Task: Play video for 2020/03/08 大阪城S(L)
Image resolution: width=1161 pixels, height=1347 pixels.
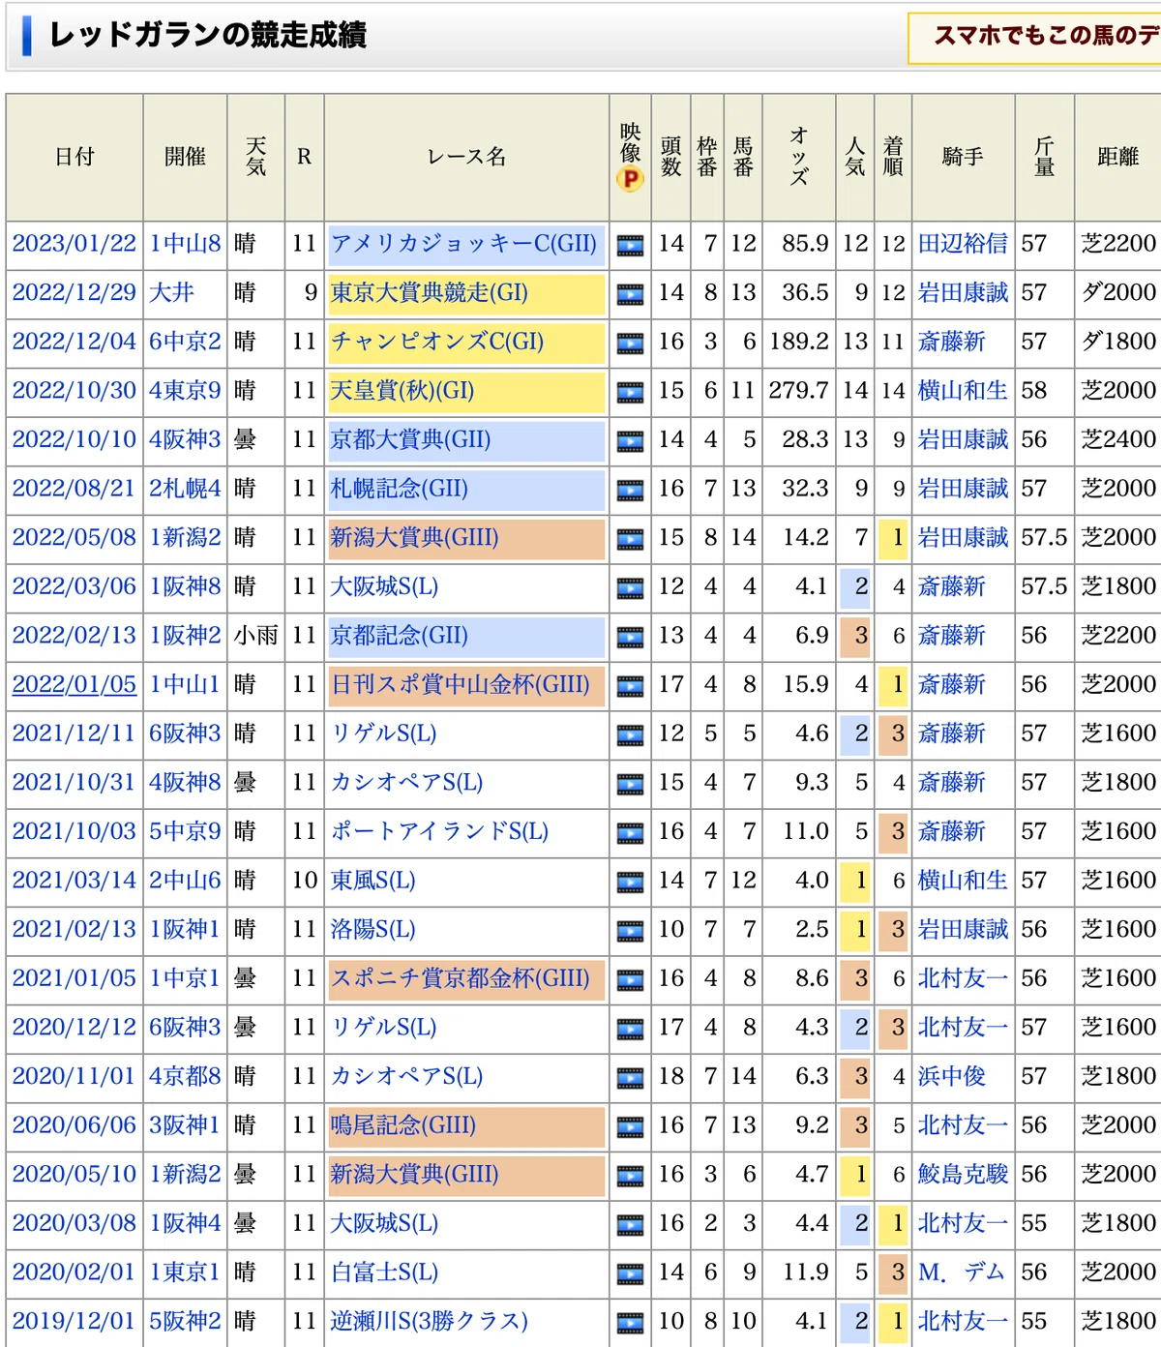Action: click(630, 1226)
